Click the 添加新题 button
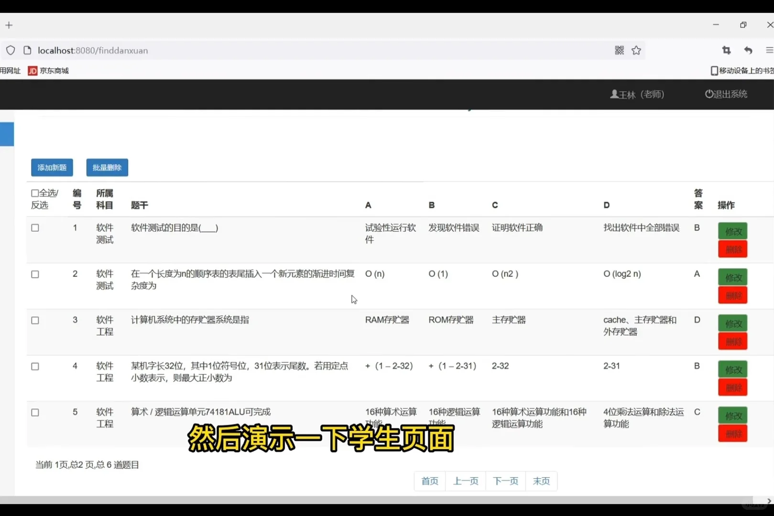This screenshot has width=774, height=516. click(x=52, y=167)
